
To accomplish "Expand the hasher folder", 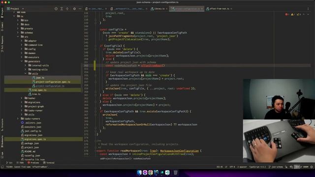I will pyautogui.click(x=22, y=98).
